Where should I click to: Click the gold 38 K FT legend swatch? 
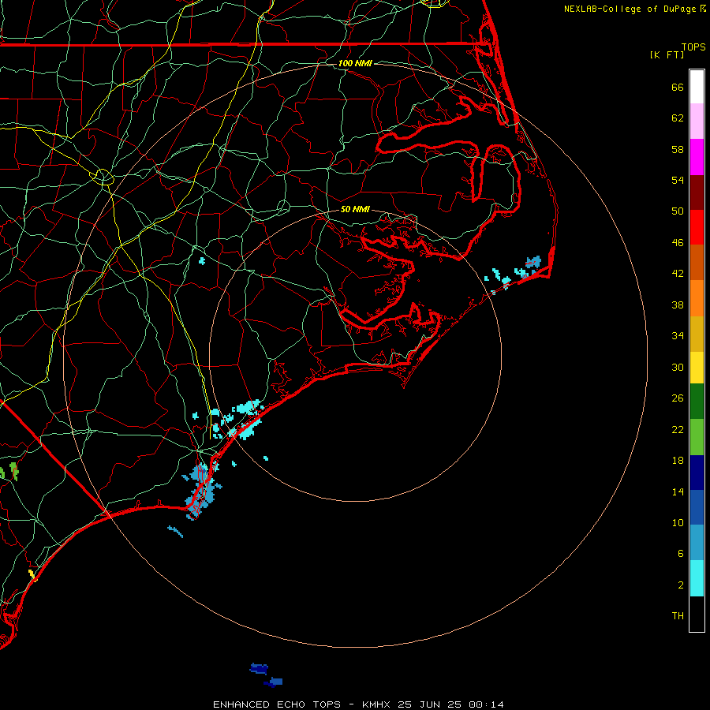[697, 334]
